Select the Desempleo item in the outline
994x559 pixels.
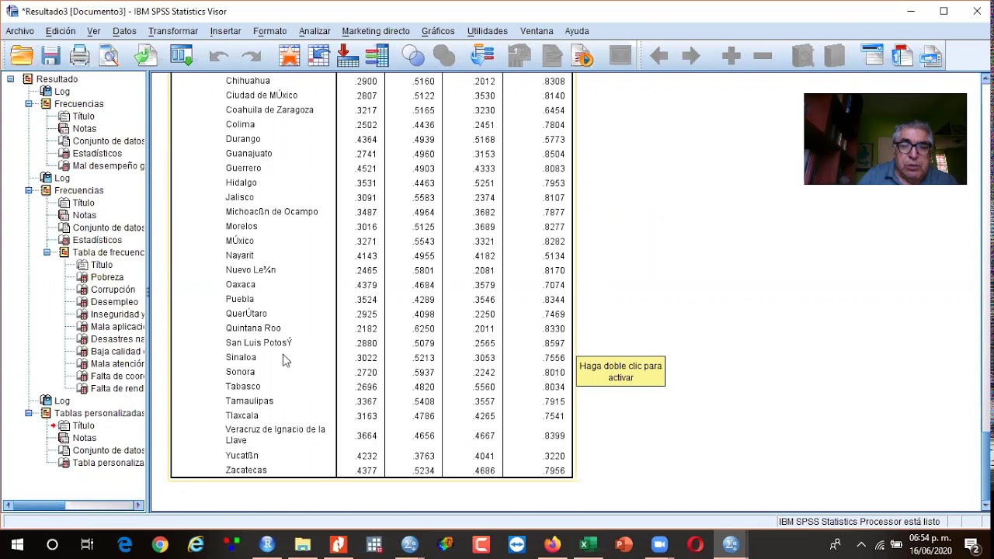point(114,302)
